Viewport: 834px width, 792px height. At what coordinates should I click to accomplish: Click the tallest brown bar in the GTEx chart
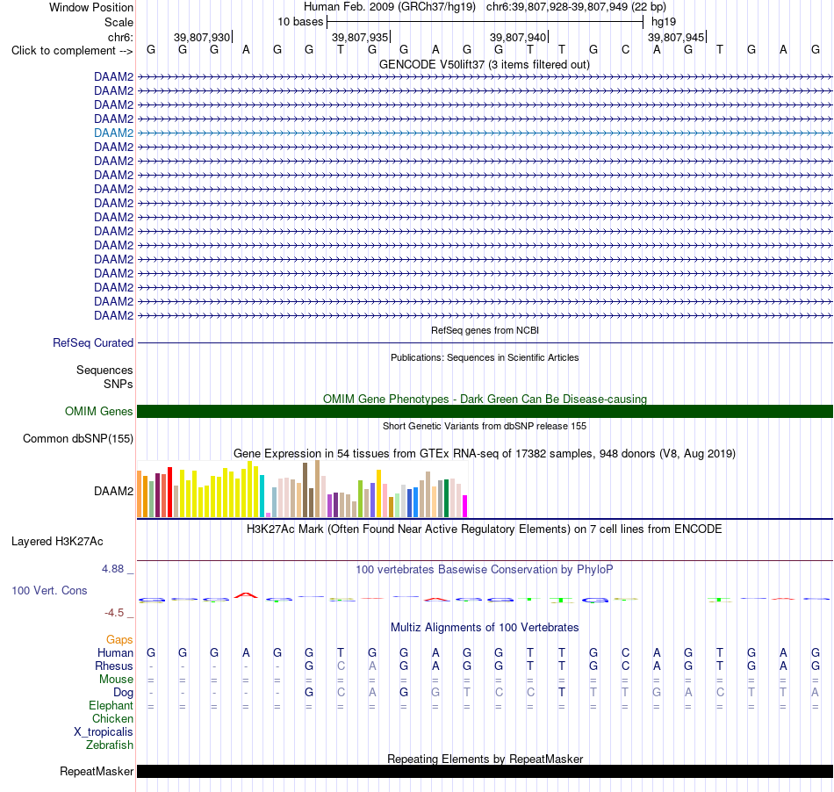click(318, 489)
